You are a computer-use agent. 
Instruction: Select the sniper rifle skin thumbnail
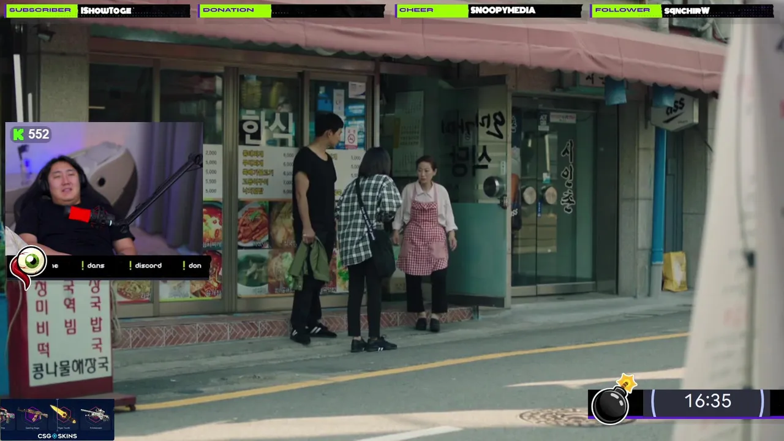96,415
